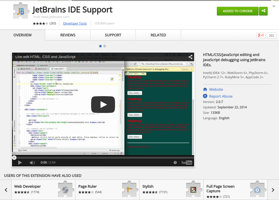This screenshot has height=200, width=279.
Task: Open the Stylish extension card
Action: (171, 190)
